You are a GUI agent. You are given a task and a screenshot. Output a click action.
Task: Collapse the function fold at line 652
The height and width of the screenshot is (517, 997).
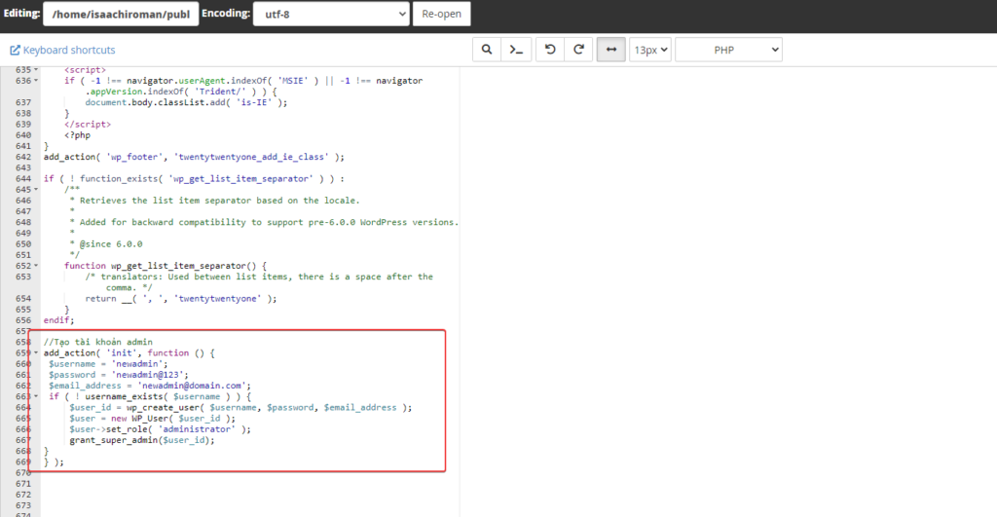36,266
